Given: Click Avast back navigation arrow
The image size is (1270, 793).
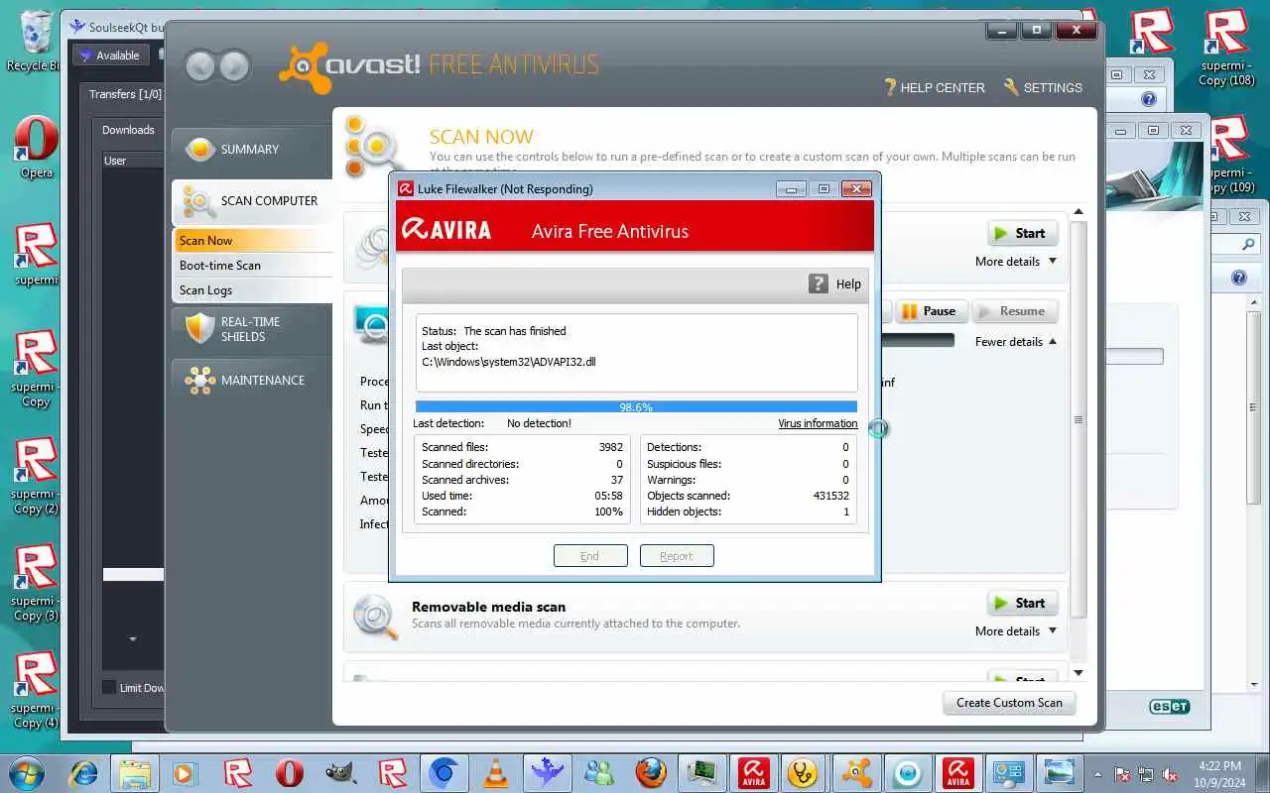Looking at the screenshot, I should pyautogui.click(x=200, y=66).
